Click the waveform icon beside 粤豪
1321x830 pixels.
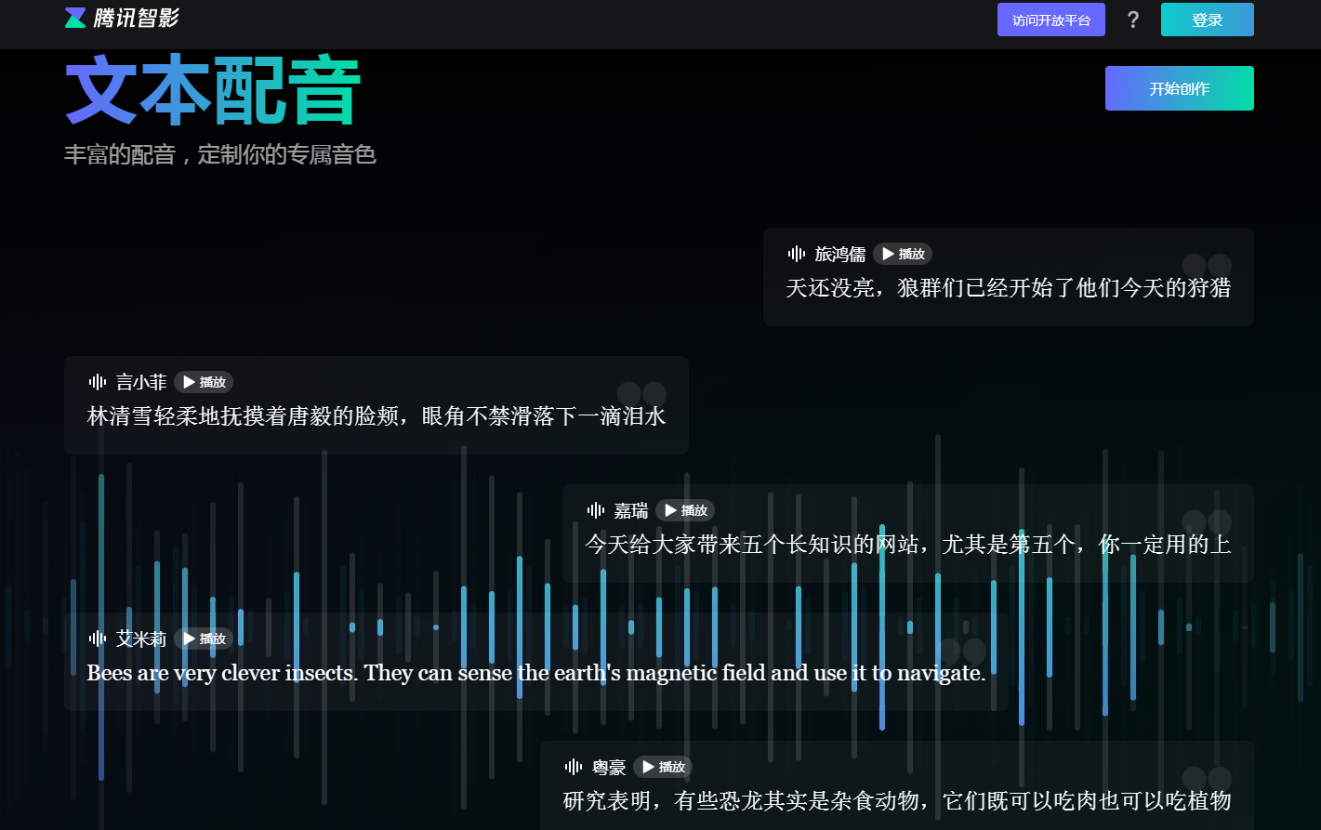tap(572, 767)
